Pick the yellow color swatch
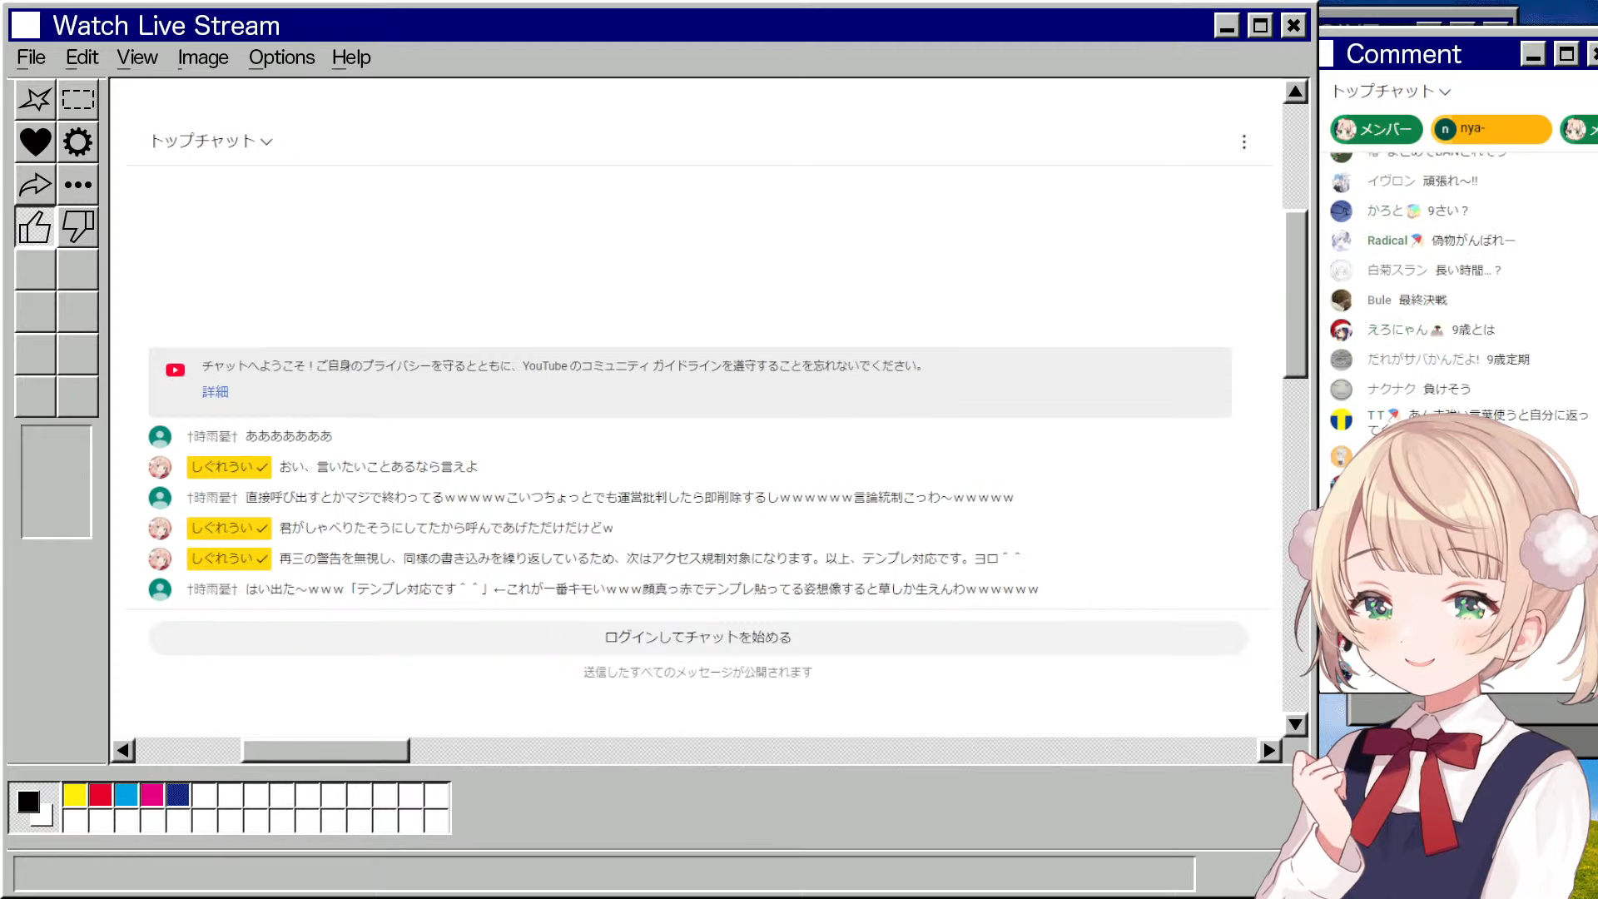The height and width of the screenshot is (899, 1598). pos(75,795)
